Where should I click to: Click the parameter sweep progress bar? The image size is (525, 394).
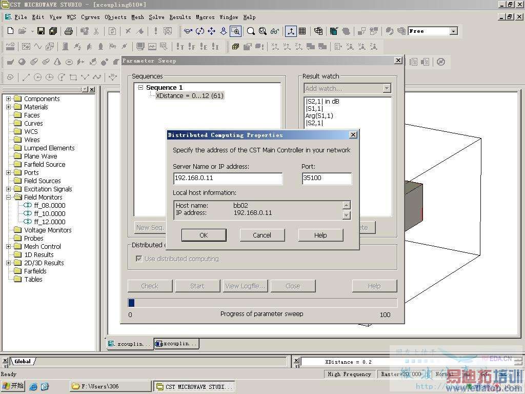click(x=262, y=303)
